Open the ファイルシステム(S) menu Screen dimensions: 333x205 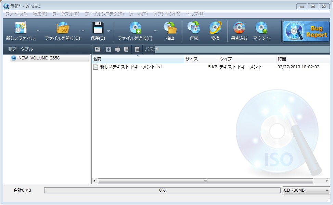pyautogui.click(x=104, y=14)
